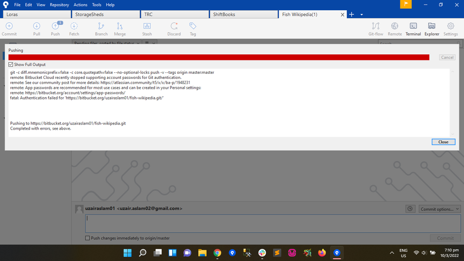Open the Help menu
The width and height of the screenshot is (464, 261).
tap(110, 5)
